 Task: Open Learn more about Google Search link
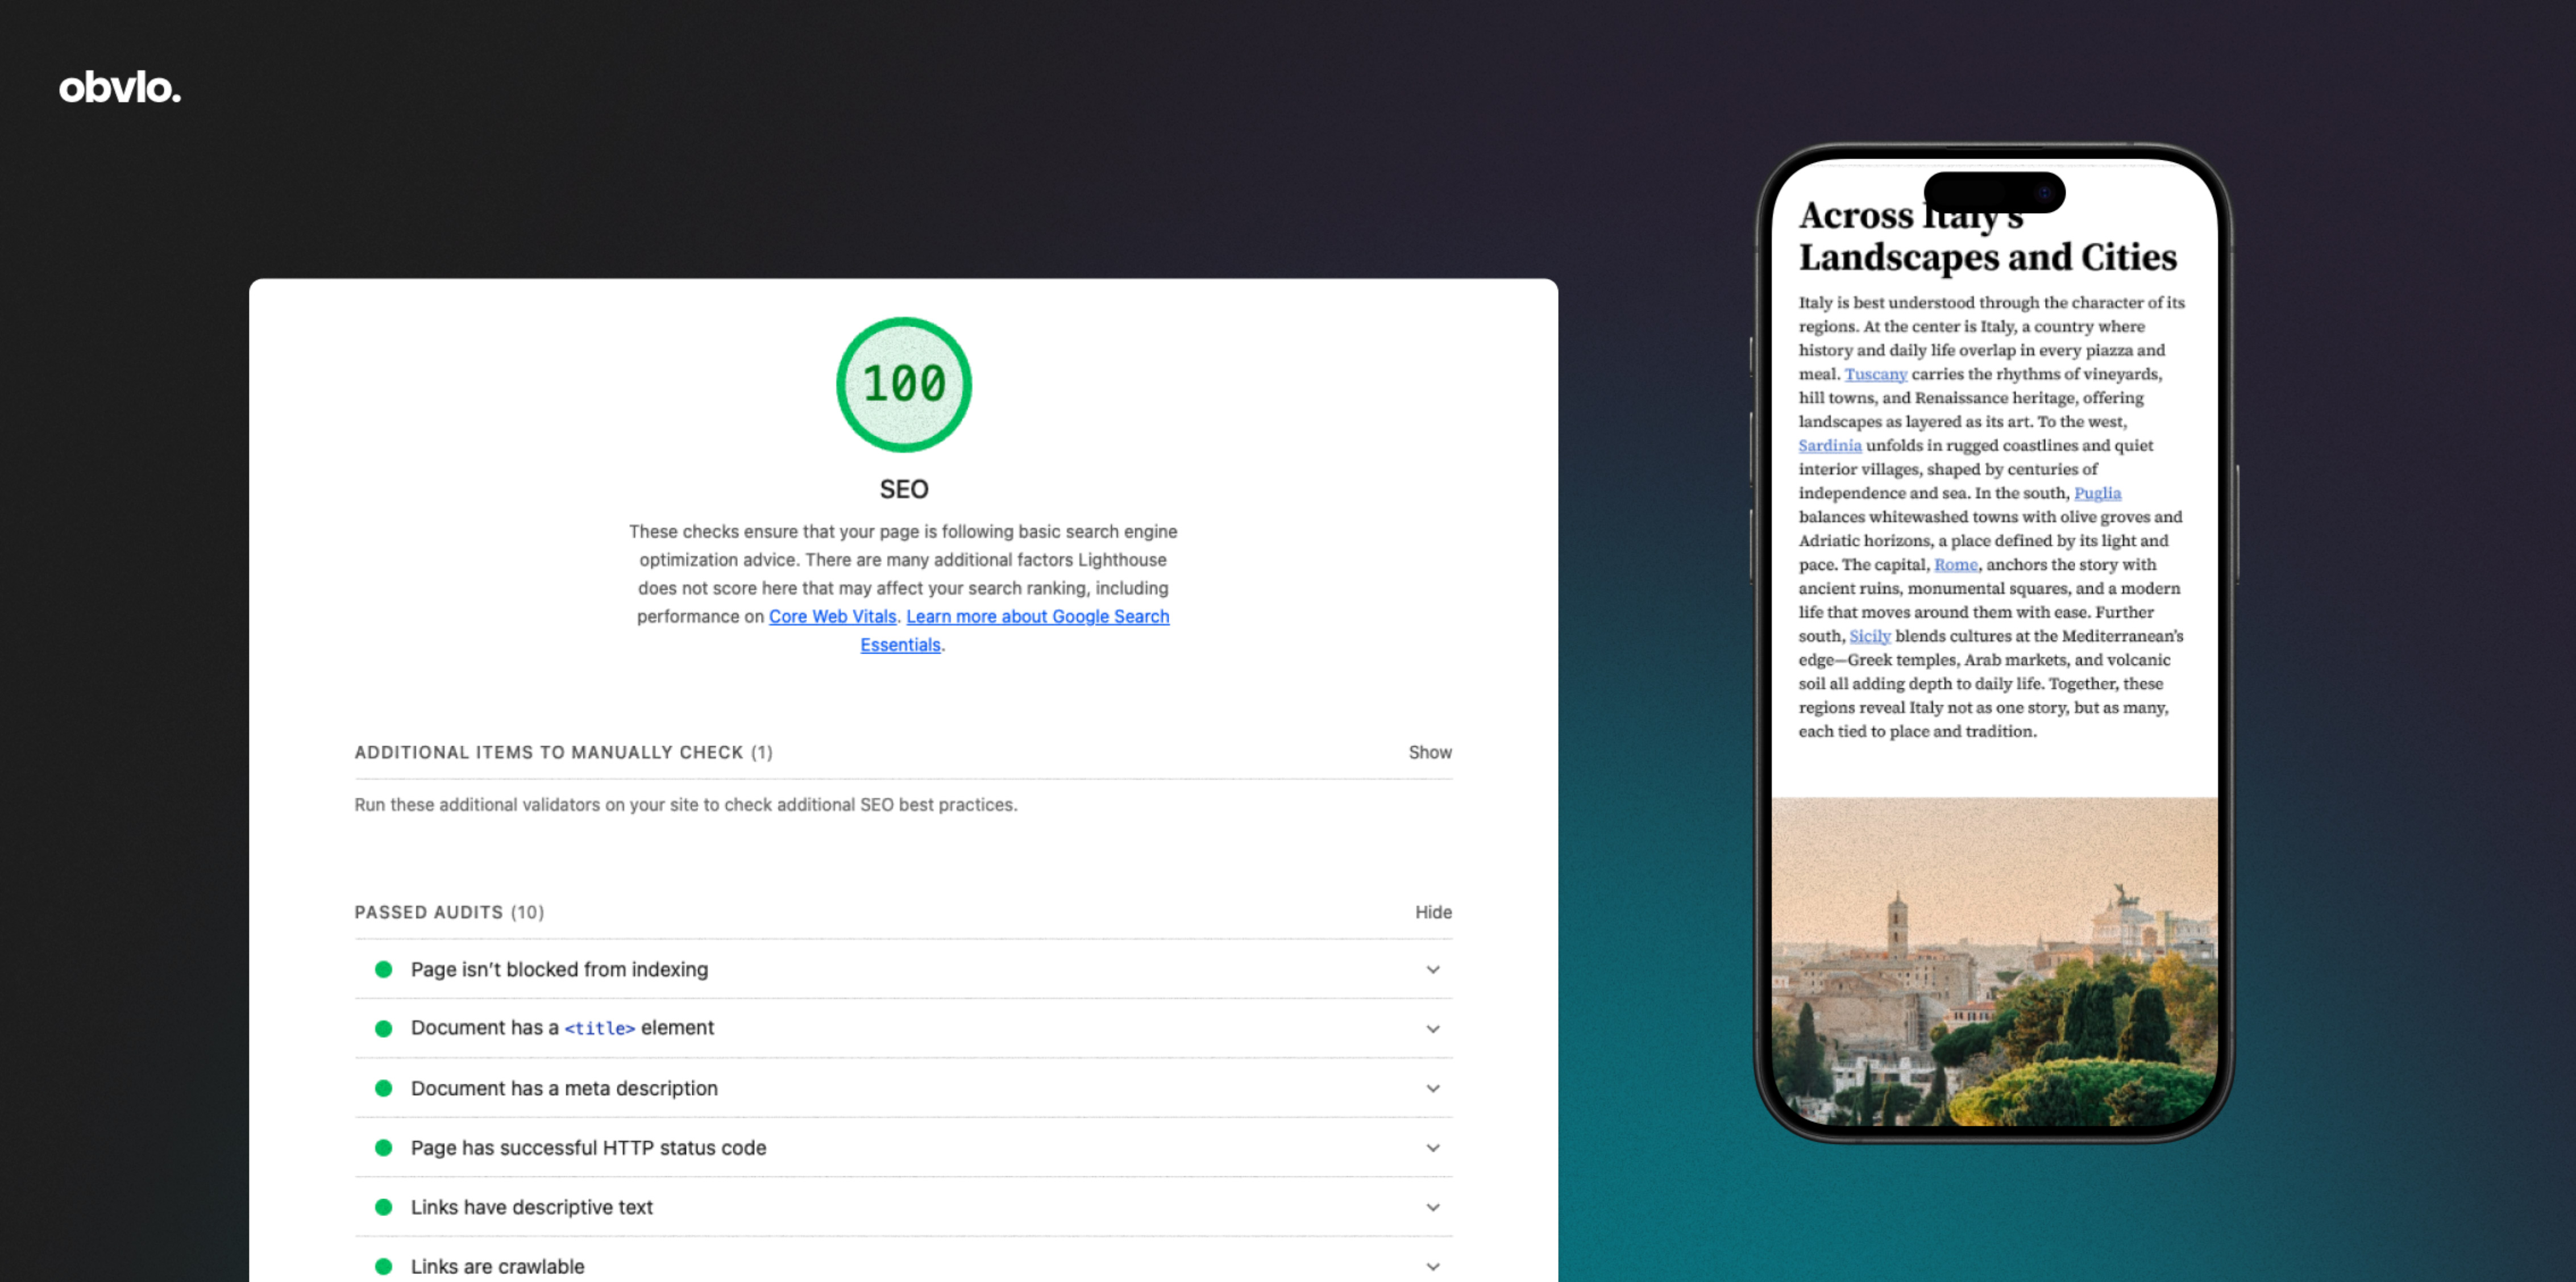pos(1037,616)
